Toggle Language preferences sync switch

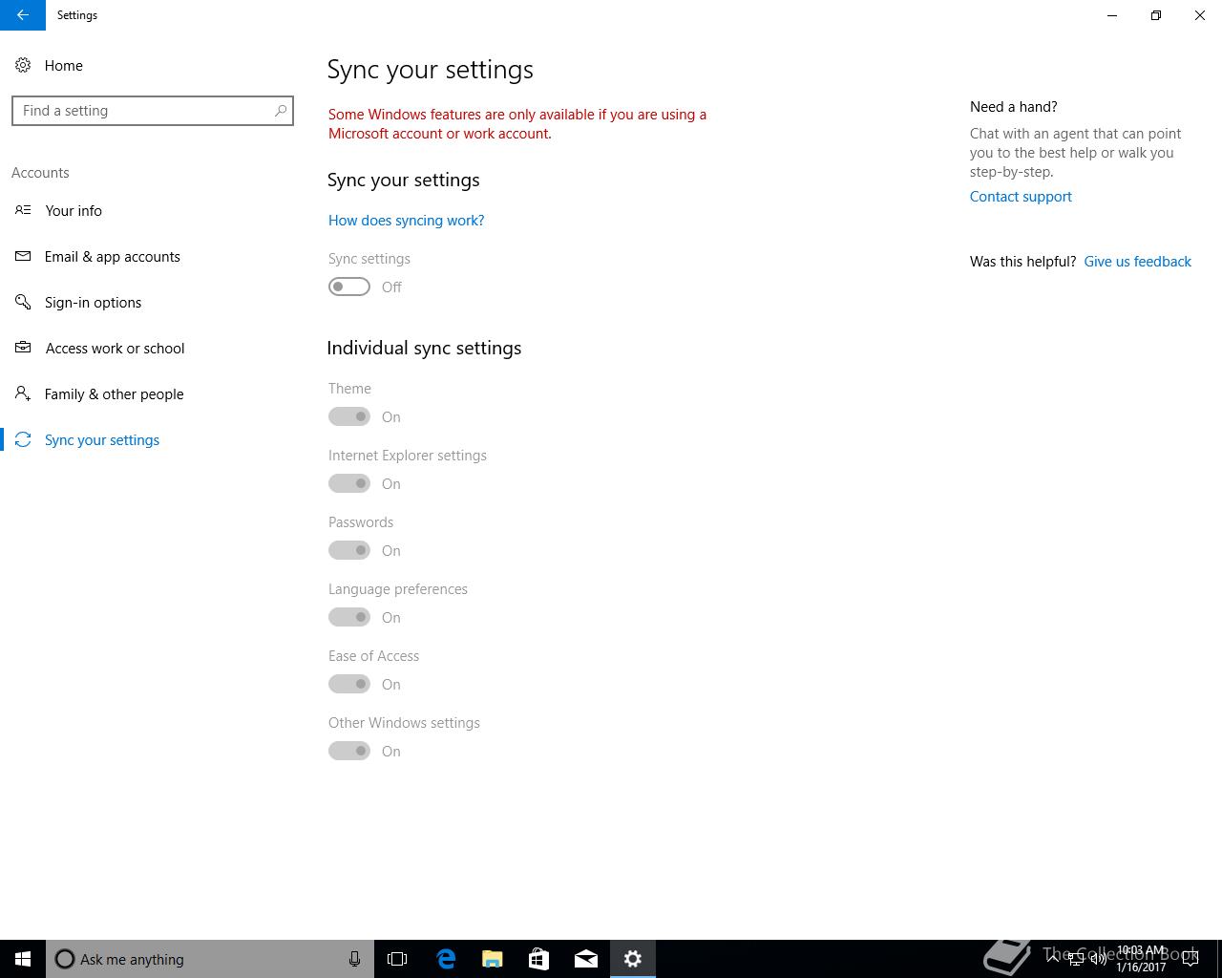(349, 617)
